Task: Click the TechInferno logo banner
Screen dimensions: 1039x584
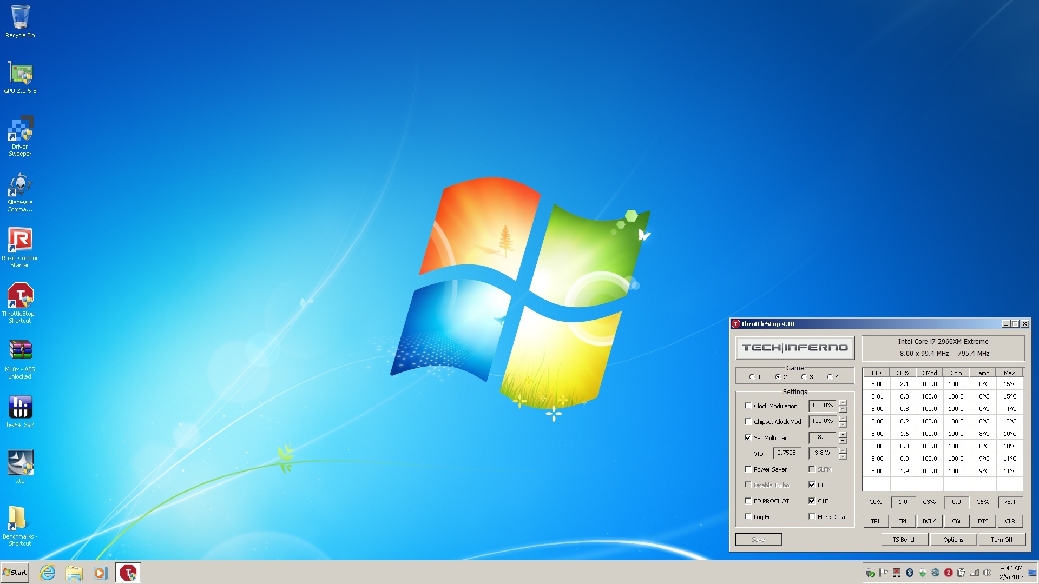Action: [x=794, y=348]
